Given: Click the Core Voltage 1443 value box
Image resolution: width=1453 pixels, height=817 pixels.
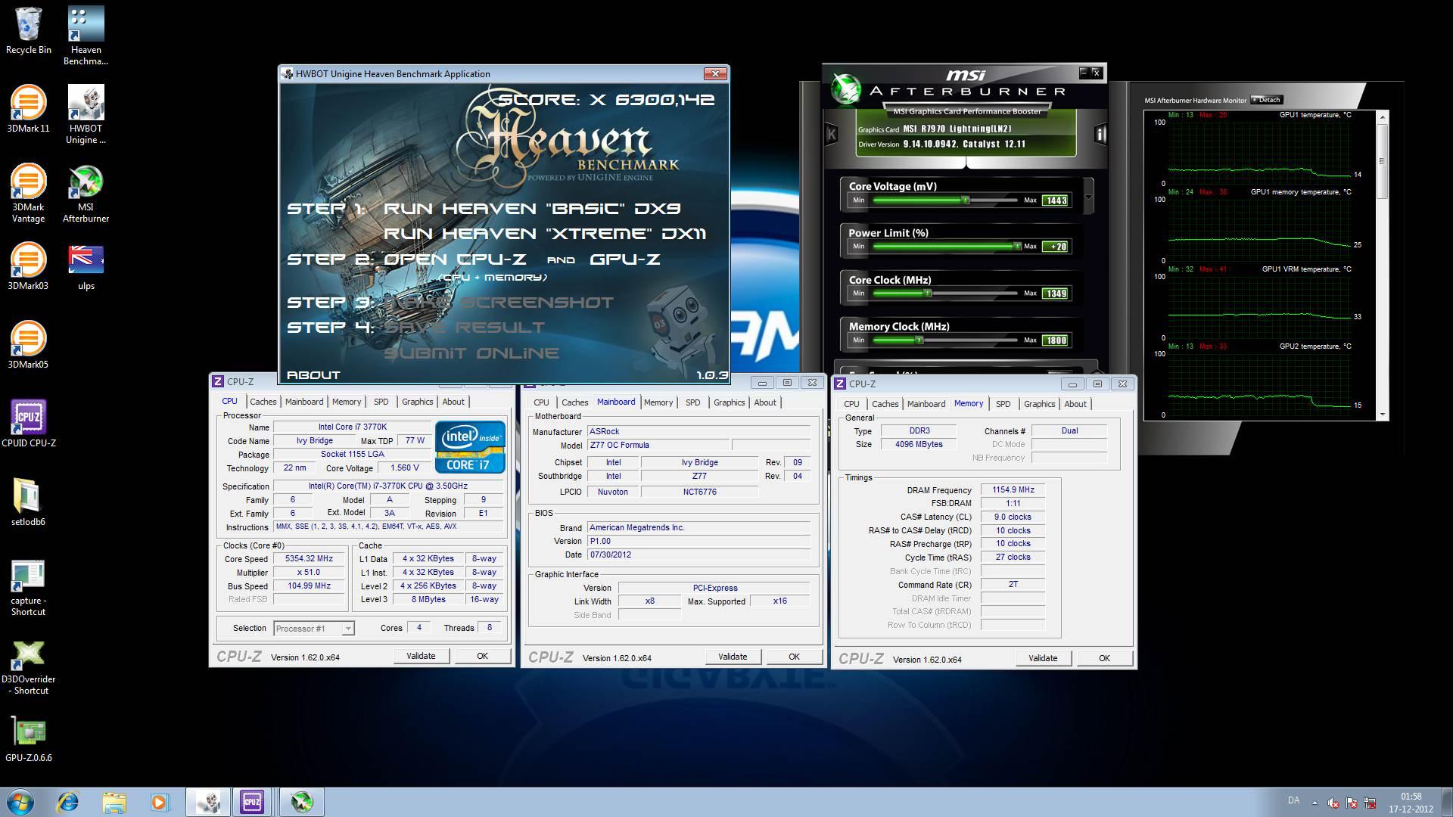Looking at the screenshot, I should coord(1056,200).
